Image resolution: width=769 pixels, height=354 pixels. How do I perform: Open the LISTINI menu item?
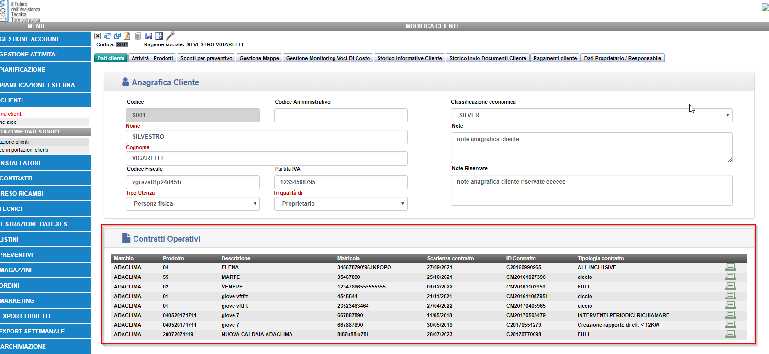click(x=45, y=240)
